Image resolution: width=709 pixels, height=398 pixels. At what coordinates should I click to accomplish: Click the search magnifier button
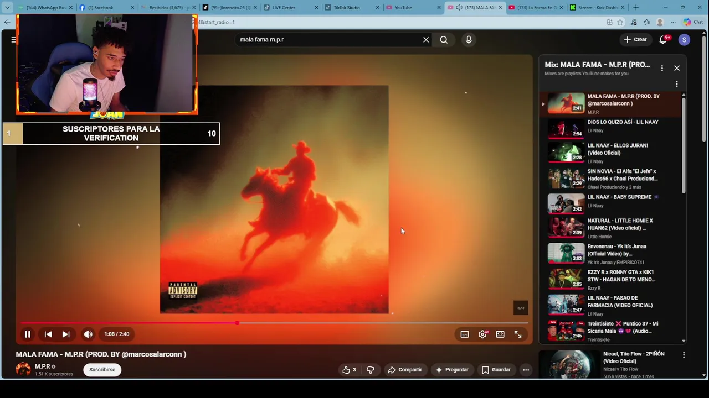click(444, 40)
